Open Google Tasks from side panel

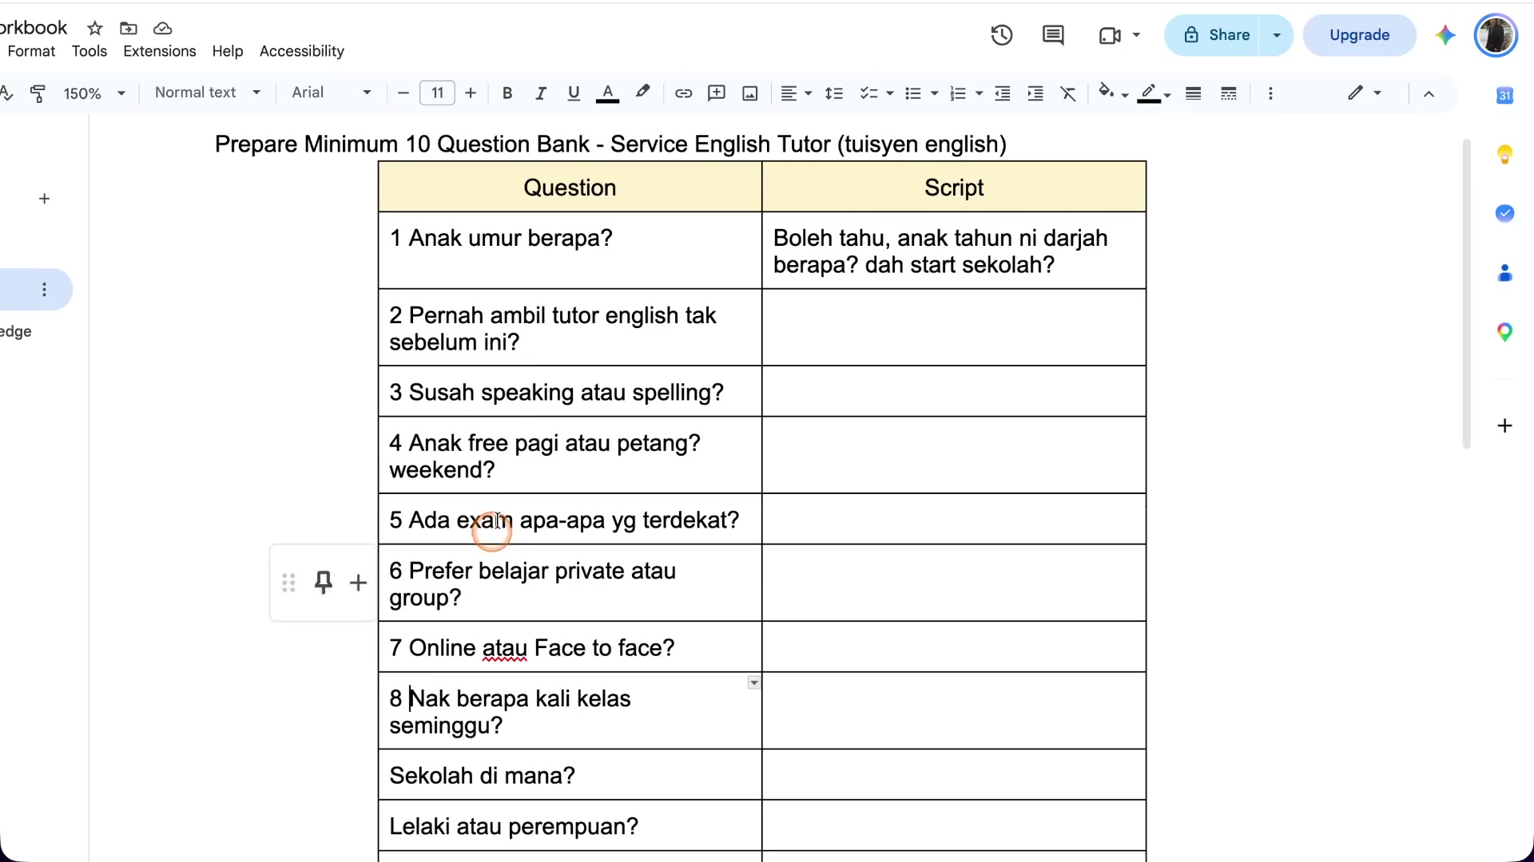1504,213
